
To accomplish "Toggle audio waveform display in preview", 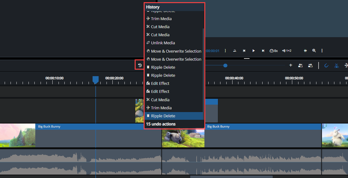I will (x=305, y=51).
